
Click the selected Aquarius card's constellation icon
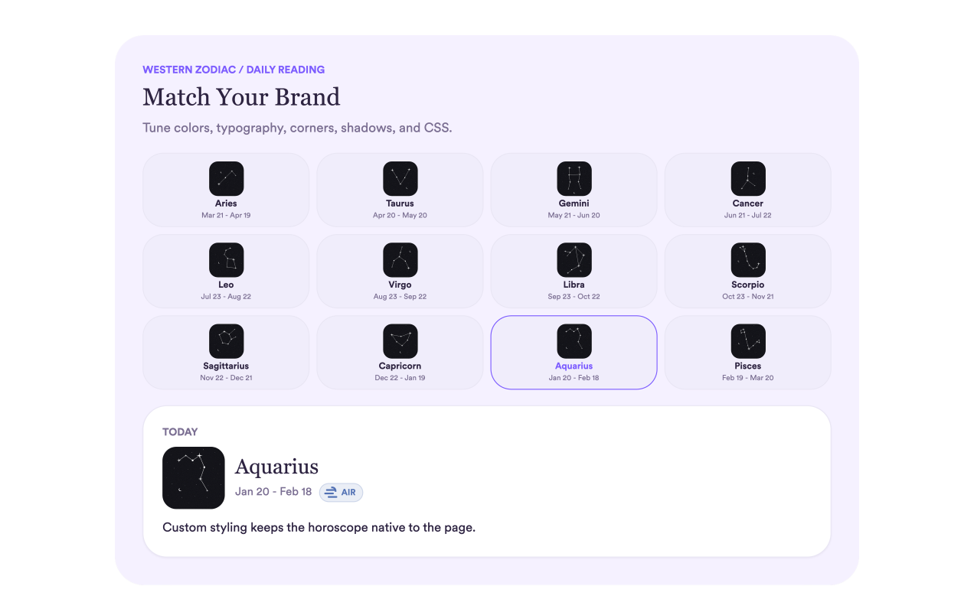coord(574,340)
